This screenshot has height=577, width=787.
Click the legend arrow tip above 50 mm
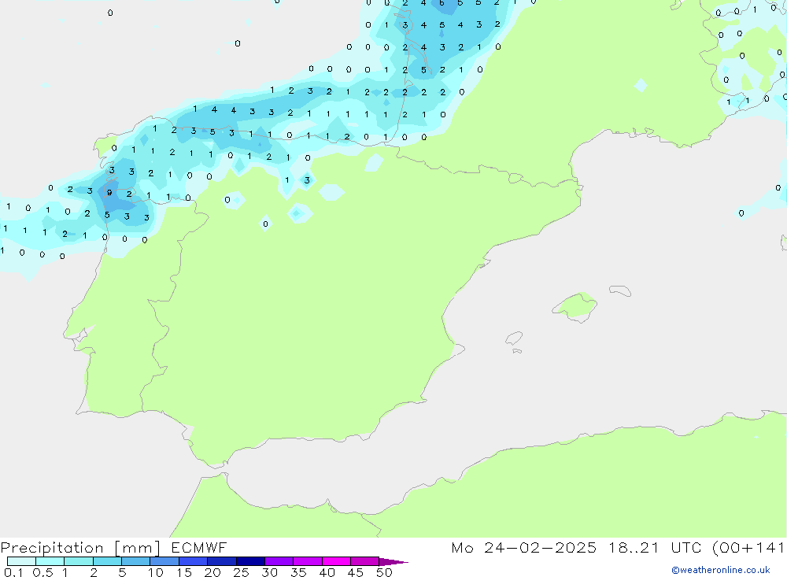point(393,561)
